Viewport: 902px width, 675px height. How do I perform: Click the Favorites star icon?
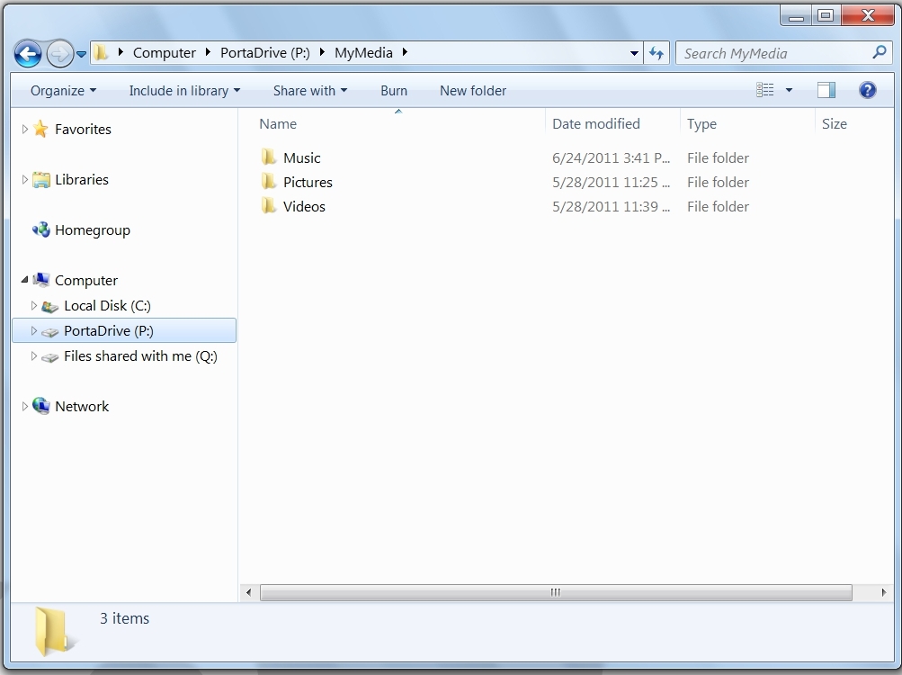tap(40, 129)
